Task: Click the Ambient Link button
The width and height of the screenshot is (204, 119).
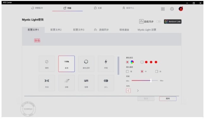Action: pos(173,21)
